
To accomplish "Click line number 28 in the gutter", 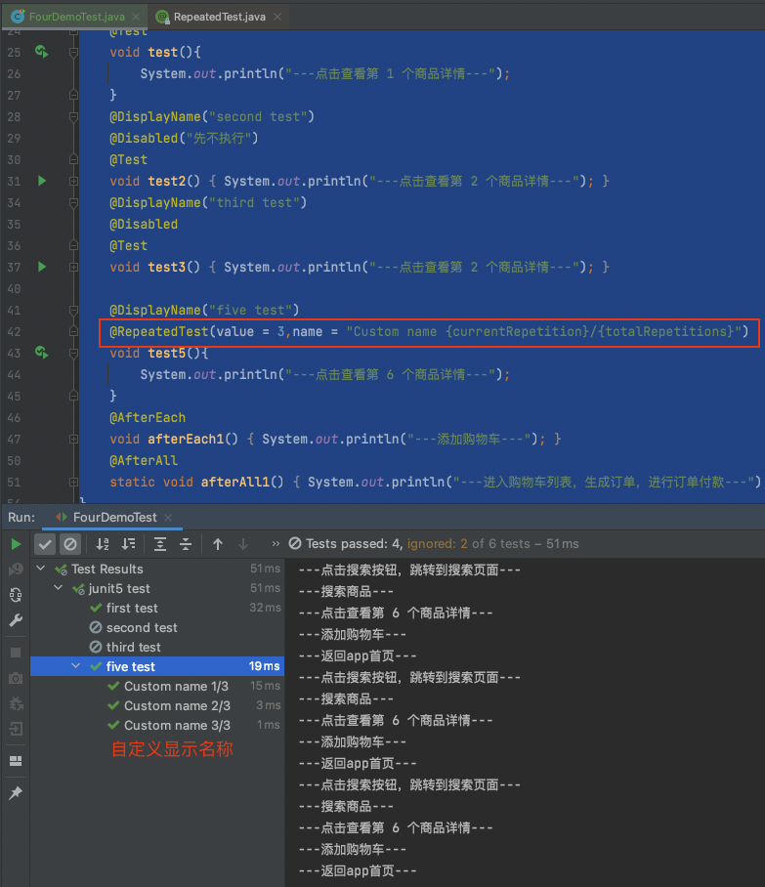I will pos(14,116).
